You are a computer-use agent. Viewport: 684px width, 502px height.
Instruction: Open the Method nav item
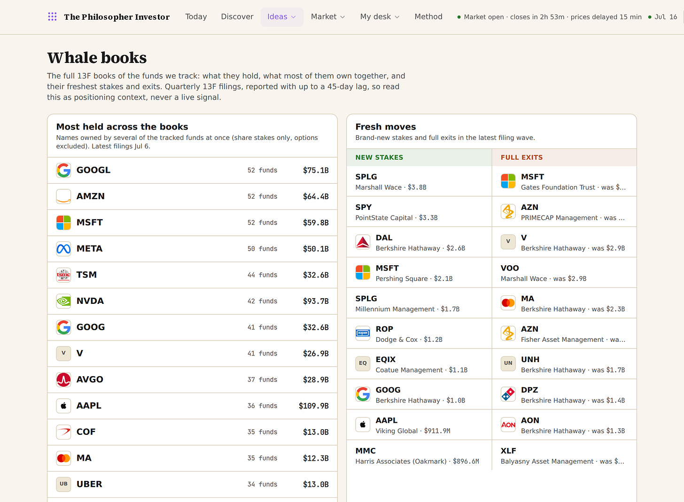[x=428, y=17]
